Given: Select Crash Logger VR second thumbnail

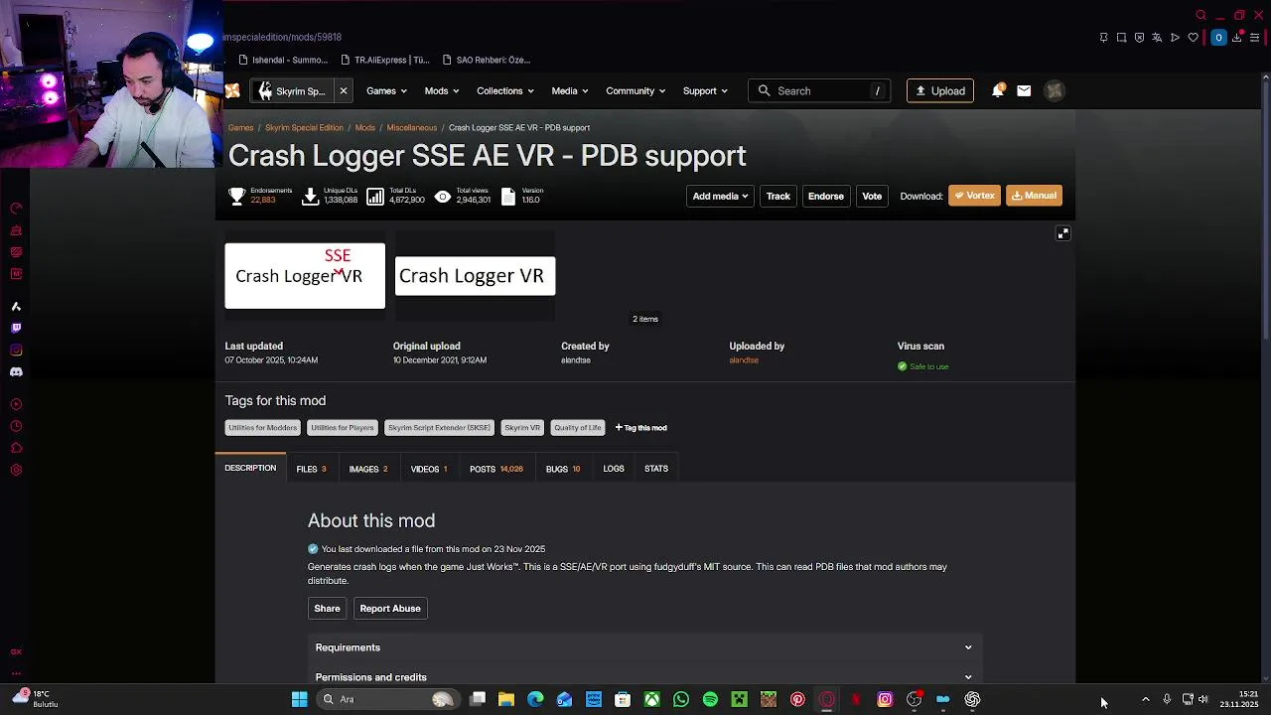Looking at the screenshot, I should [x=476, y=276].
